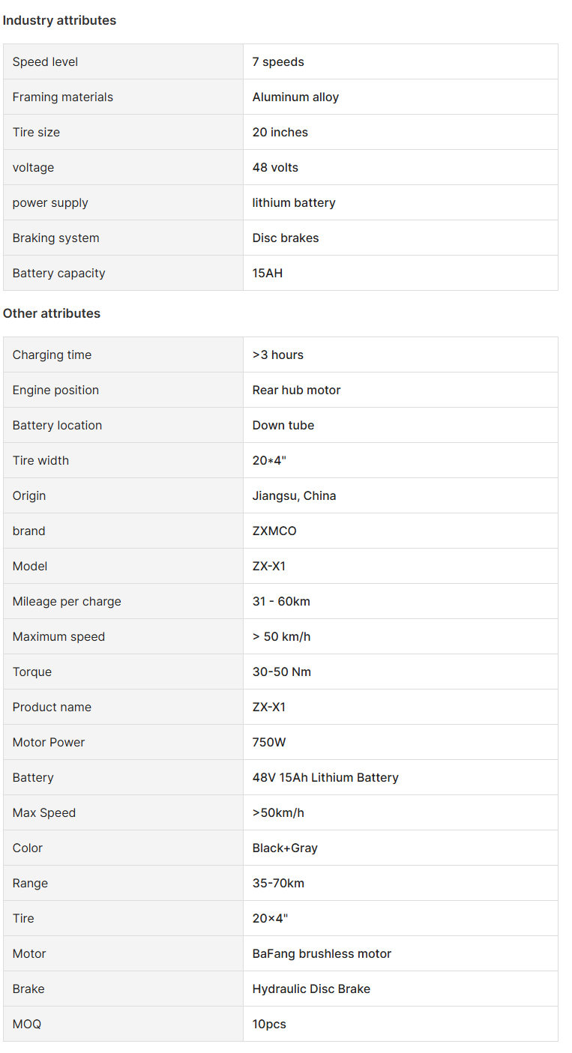
Task: Select the Disc brakes value cell
Action: pos(400,238)
